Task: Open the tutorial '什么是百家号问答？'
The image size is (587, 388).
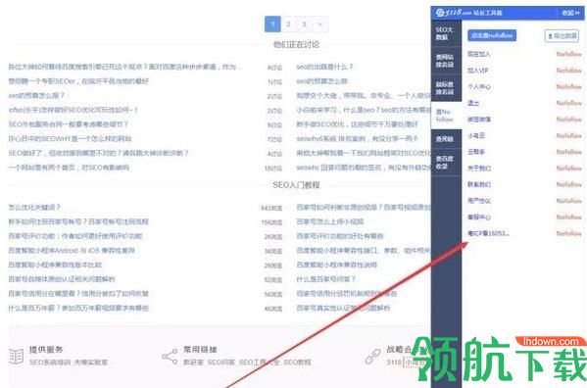Action: [x=325, y=279]
